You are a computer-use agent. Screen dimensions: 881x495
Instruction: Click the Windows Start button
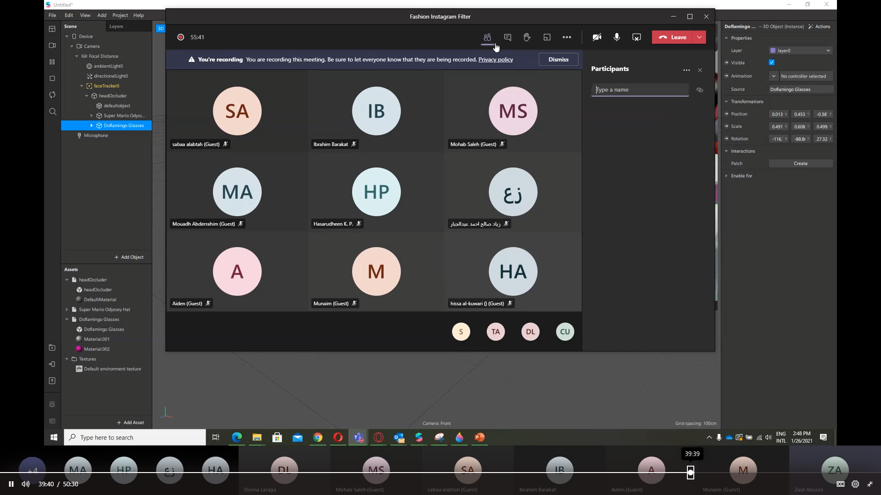pyautogui.click(x=54, y=438)
